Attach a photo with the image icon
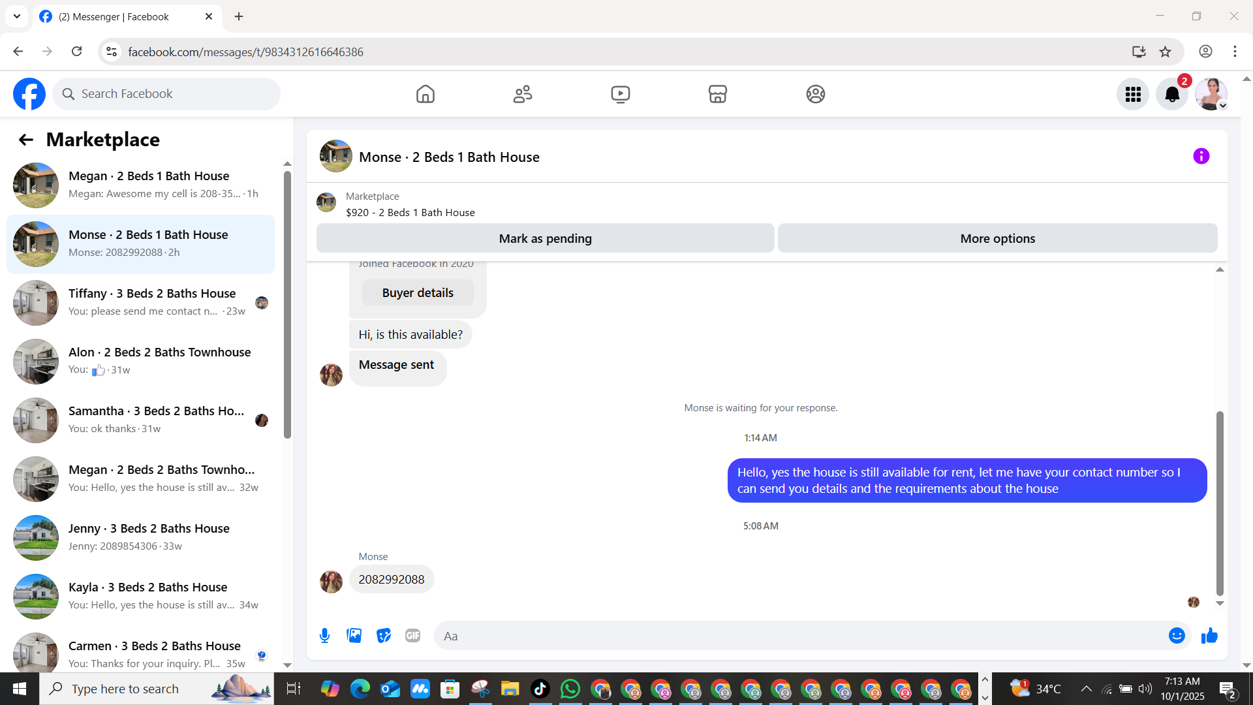 (354, 636)
